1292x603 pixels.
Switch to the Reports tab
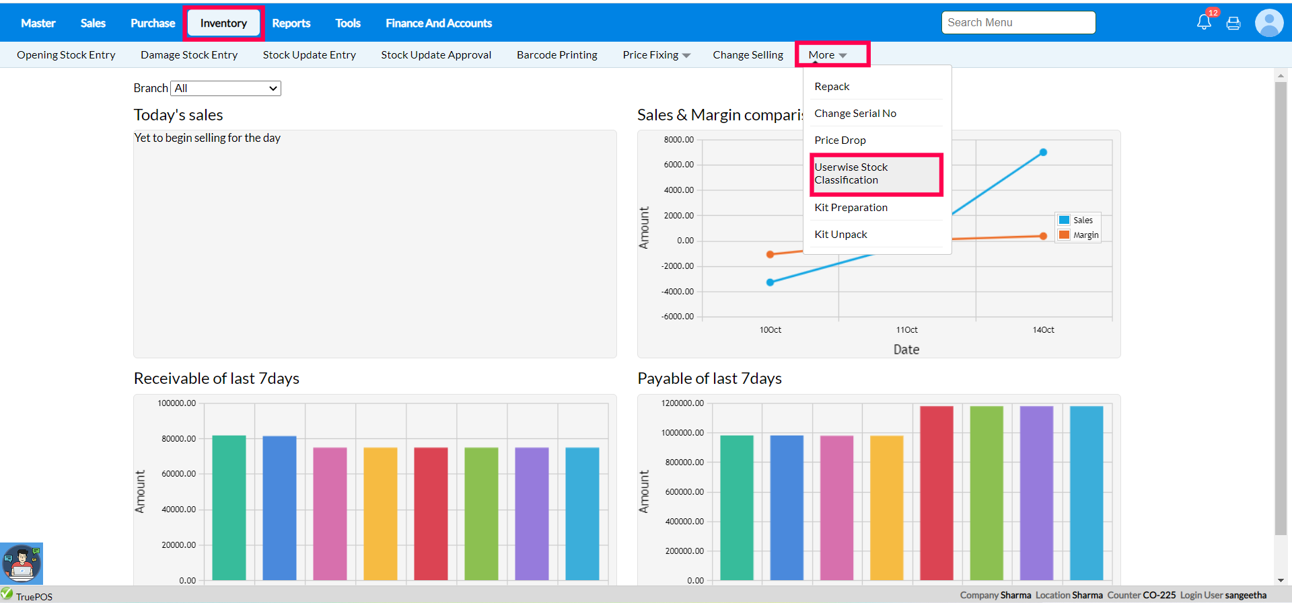pyautogui.click(x=291, y=24)
